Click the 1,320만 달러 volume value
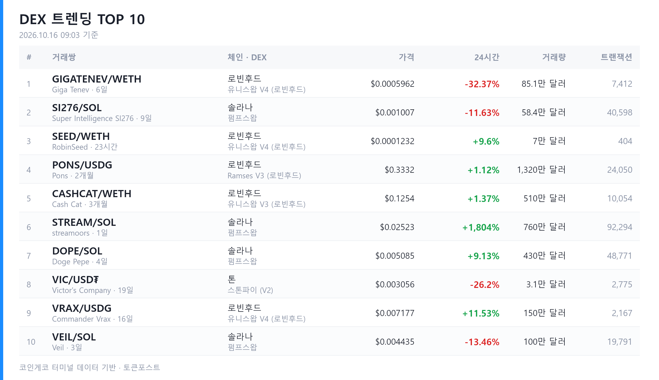Viewport: 659px width, 380px height. tap(541, 170)
